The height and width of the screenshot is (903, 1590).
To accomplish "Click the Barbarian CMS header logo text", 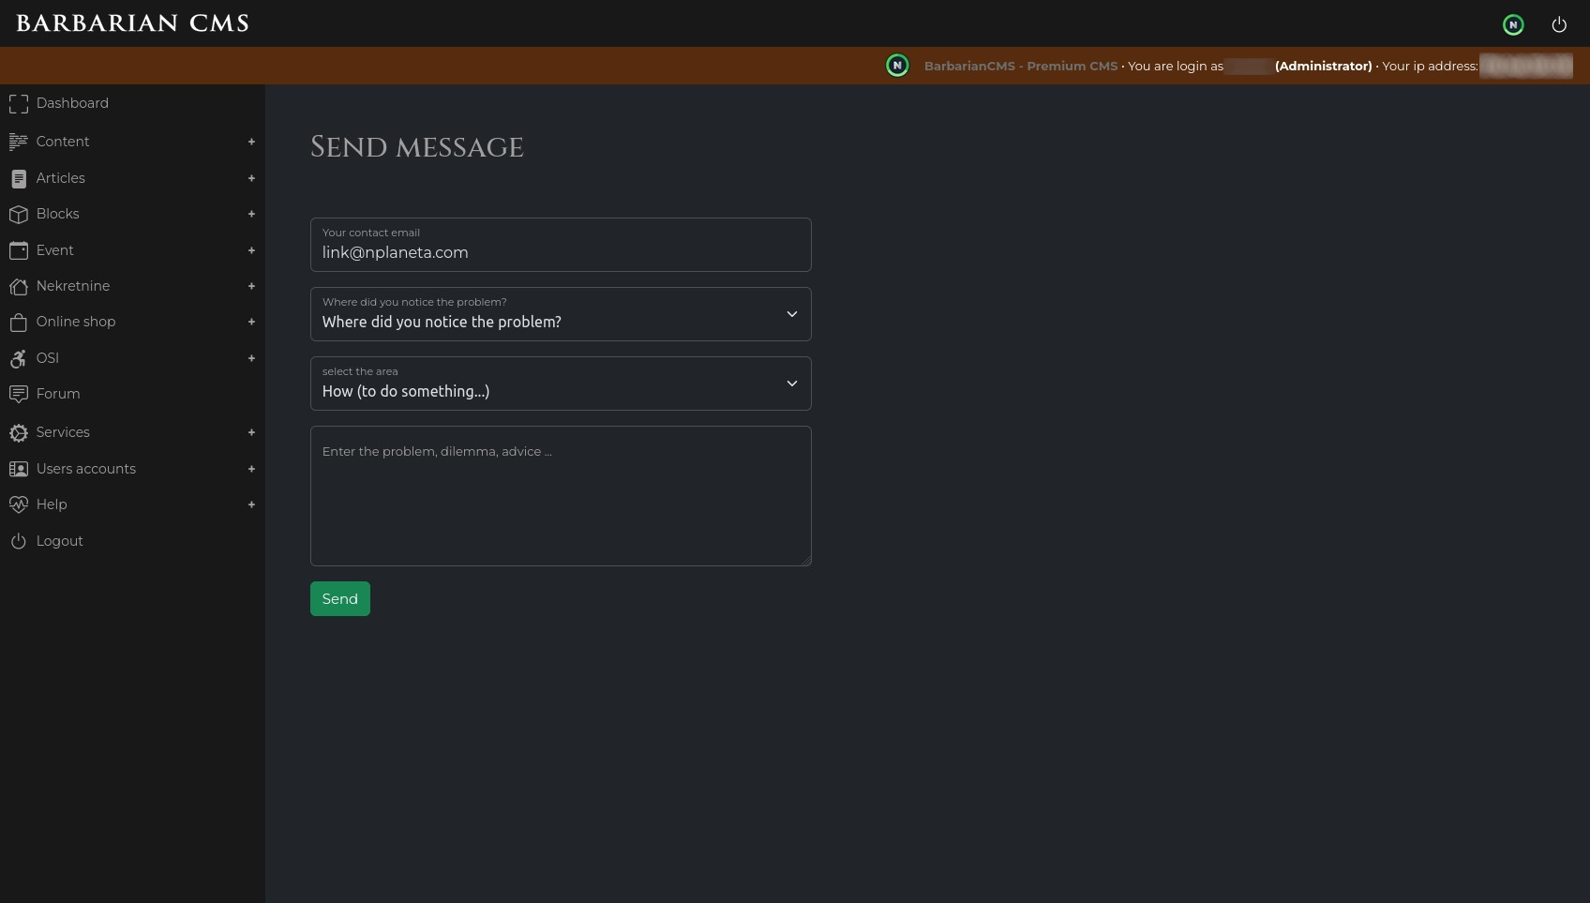I will (132, 23).
